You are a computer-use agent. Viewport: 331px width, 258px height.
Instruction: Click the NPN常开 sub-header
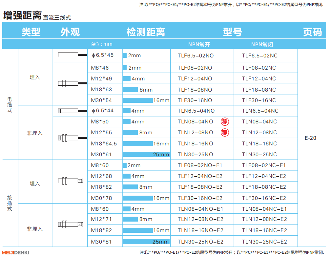click(199, 44)
